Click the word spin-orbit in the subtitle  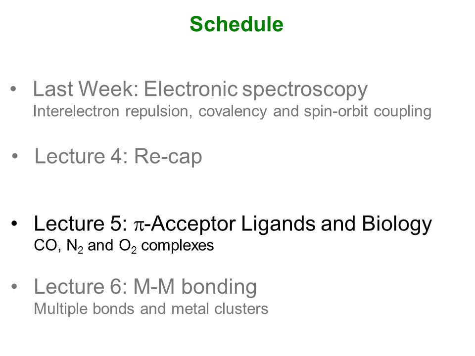coord(336,111)
